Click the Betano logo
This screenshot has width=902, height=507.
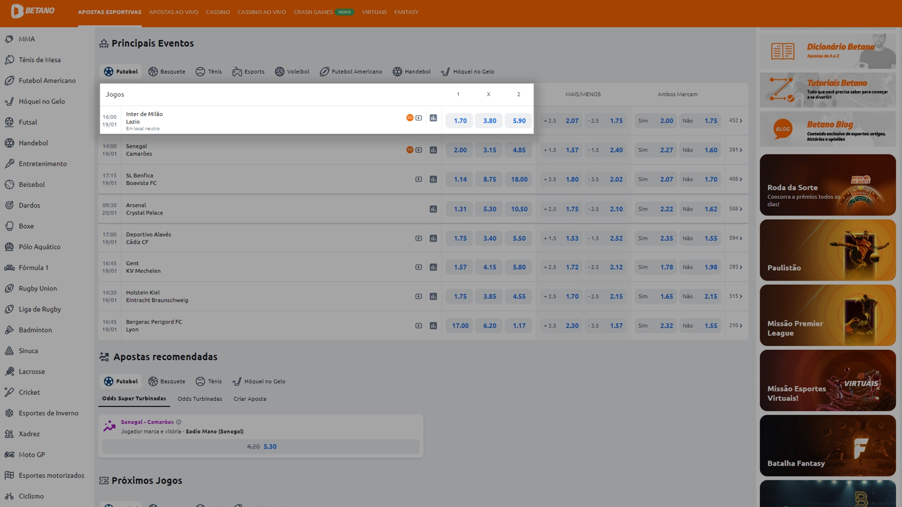[33, 11]
